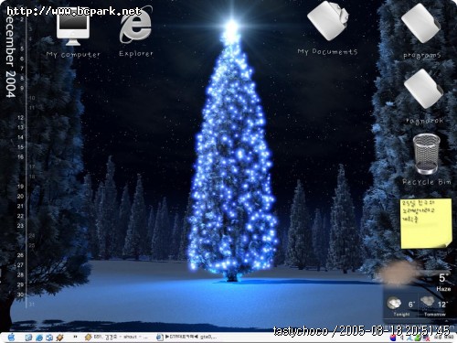The width and height of the screenshot is (457, 343).
Task: Select day 5 on the calendar strip
Action: tap(22, 48)
